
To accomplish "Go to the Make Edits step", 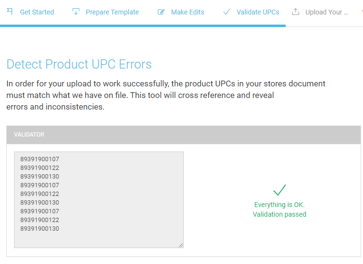I will click(x=188, y=12).
